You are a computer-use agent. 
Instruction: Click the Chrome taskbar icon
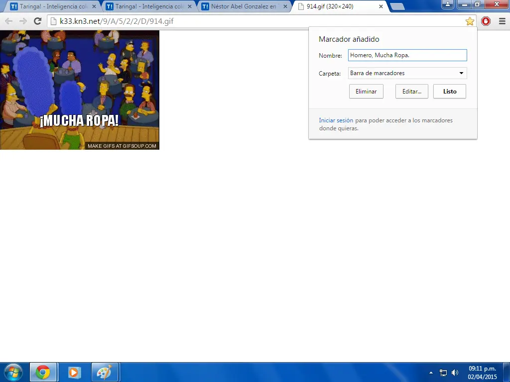[x=43, y=372]
